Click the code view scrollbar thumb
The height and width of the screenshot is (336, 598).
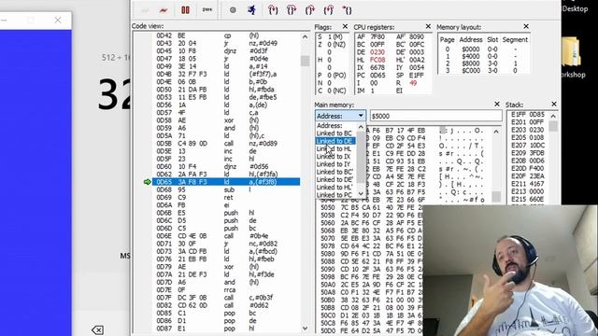[x=305, y=61]
